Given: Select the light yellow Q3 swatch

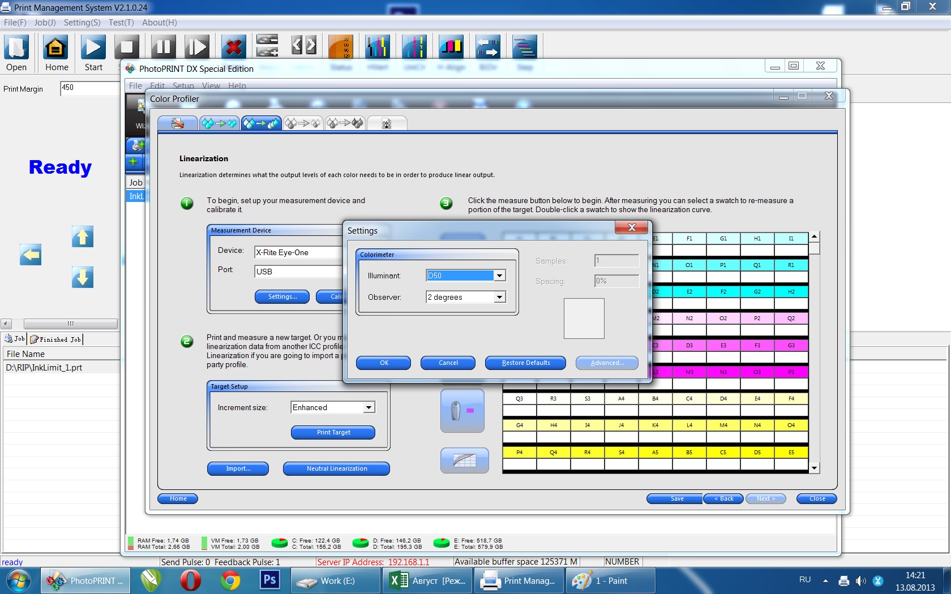Looking at the screenshot, I should click(520, 398).
